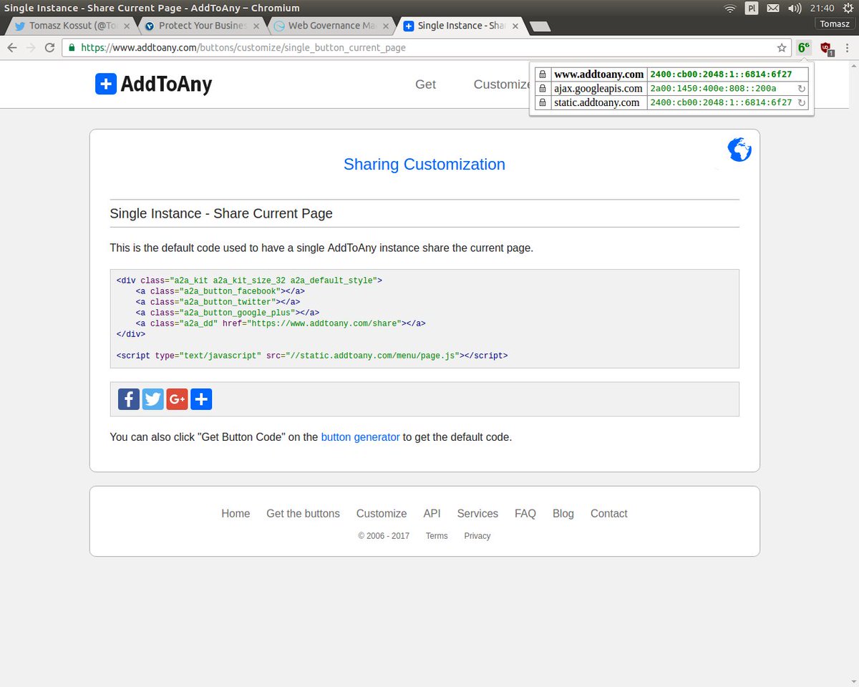Close the Tomasz Kossut Twitter tab
The image size is (859, 687).
127,26
